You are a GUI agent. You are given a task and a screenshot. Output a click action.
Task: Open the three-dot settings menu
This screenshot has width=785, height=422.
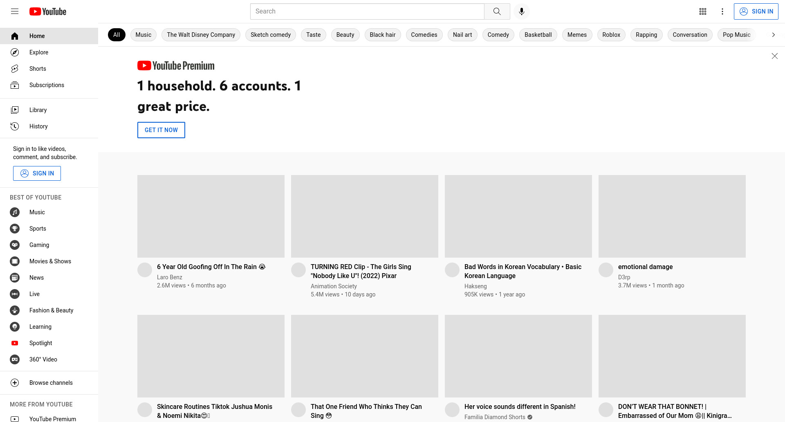(722, 11)
